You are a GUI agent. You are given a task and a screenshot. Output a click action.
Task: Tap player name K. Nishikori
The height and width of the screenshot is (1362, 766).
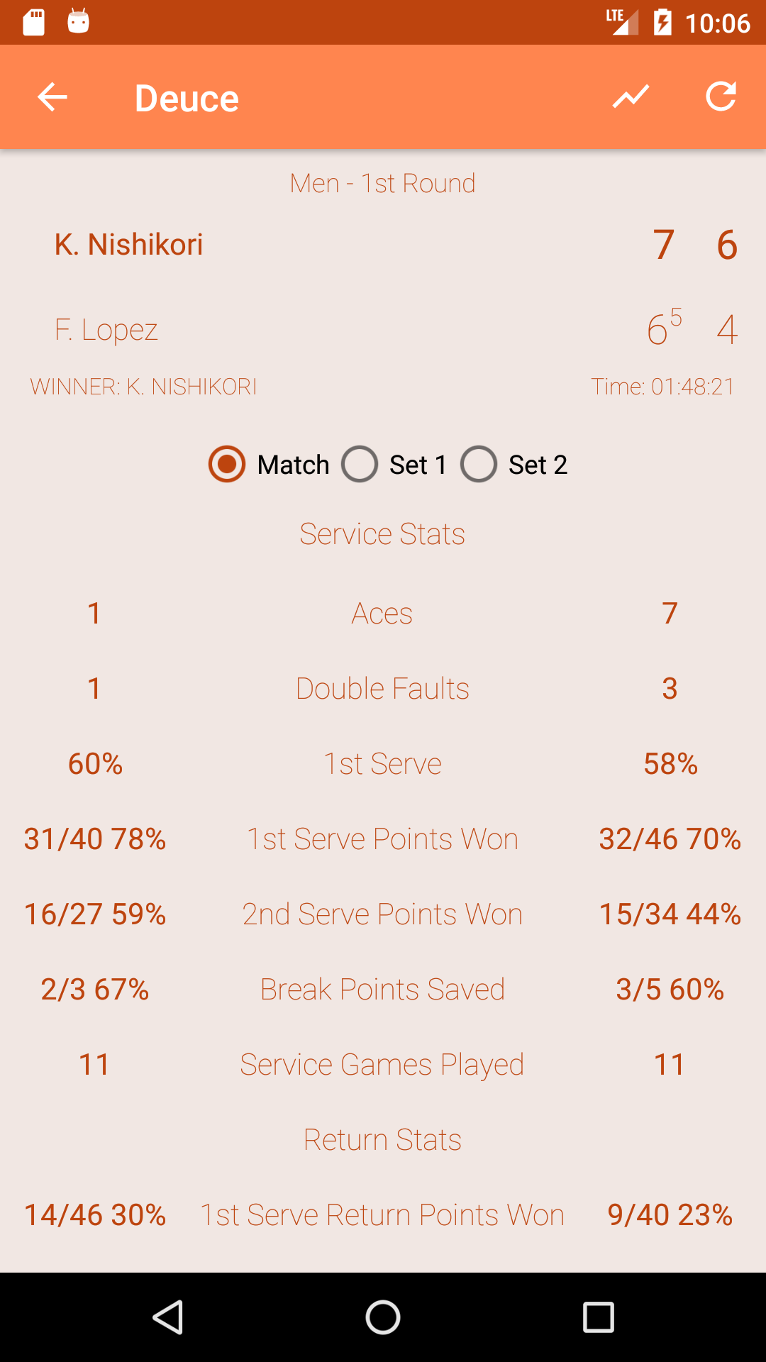coord(128,245)
